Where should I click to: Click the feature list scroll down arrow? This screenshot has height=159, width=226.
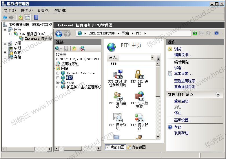coord(158,137)
